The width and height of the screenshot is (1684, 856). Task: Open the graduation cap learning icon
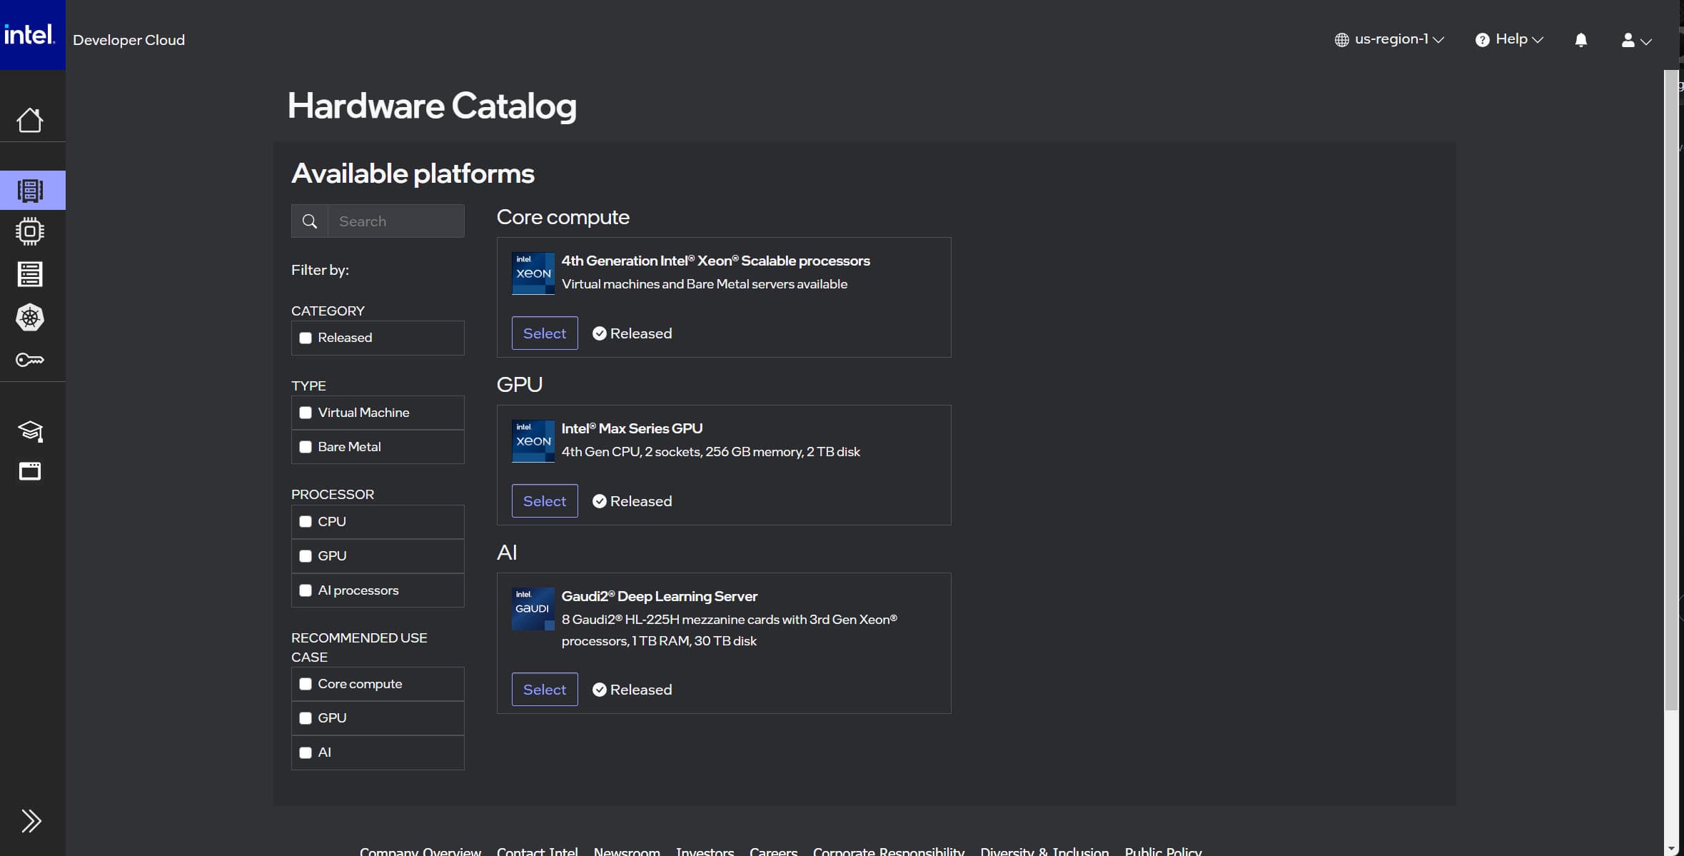click(30, 430)
